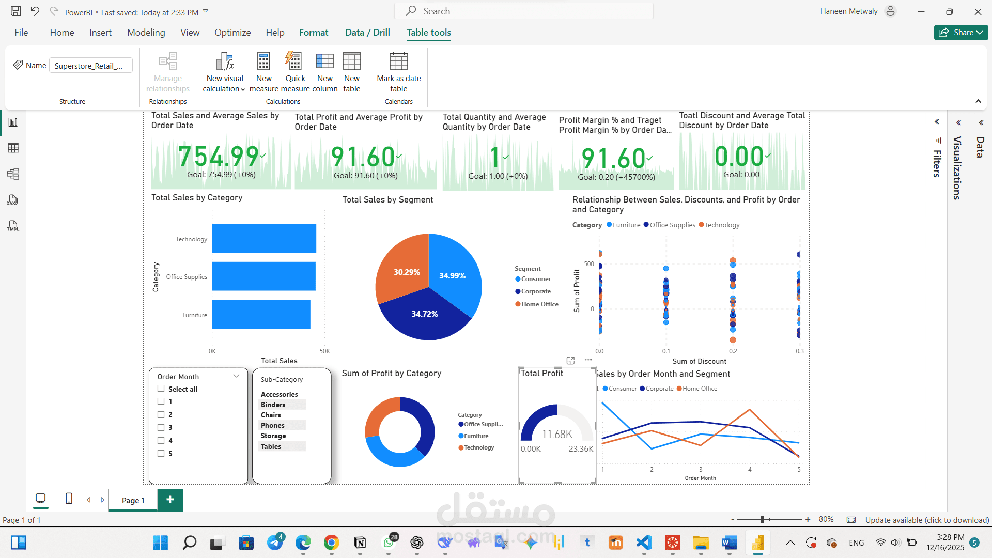Click Mark as date table icon

tap(399, 61)
